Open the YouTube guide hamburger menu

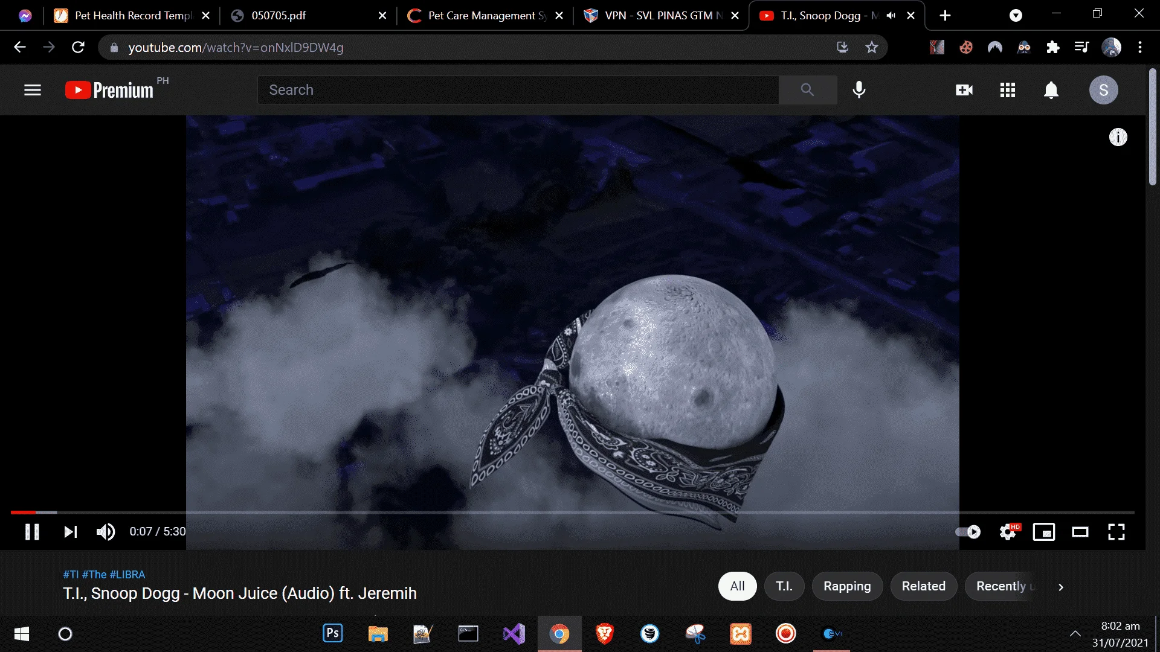pos(33,90)
